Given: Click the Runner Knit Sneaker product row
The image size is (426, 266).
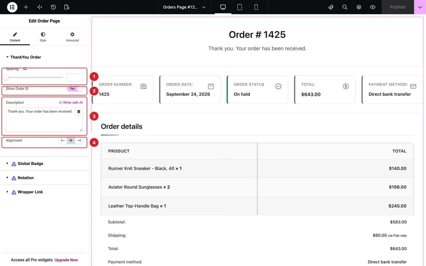Looking at the screenshot, I should click(x=257, y=168).
